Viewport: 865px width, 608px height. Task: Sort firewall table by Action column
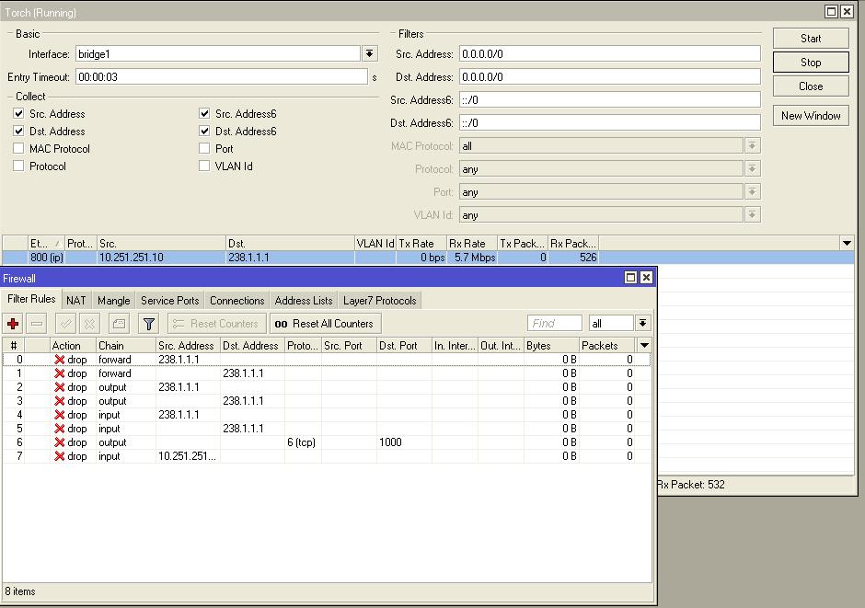73,345
